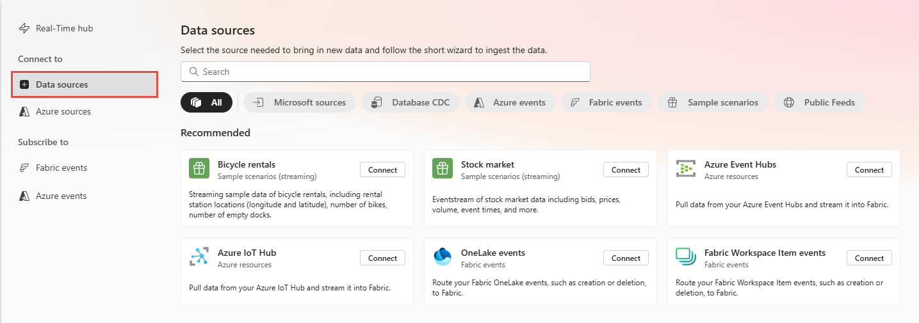Click the Azure Event Hubs icon
The height and width of the screenshot is (323, 919).
(686, 169)
